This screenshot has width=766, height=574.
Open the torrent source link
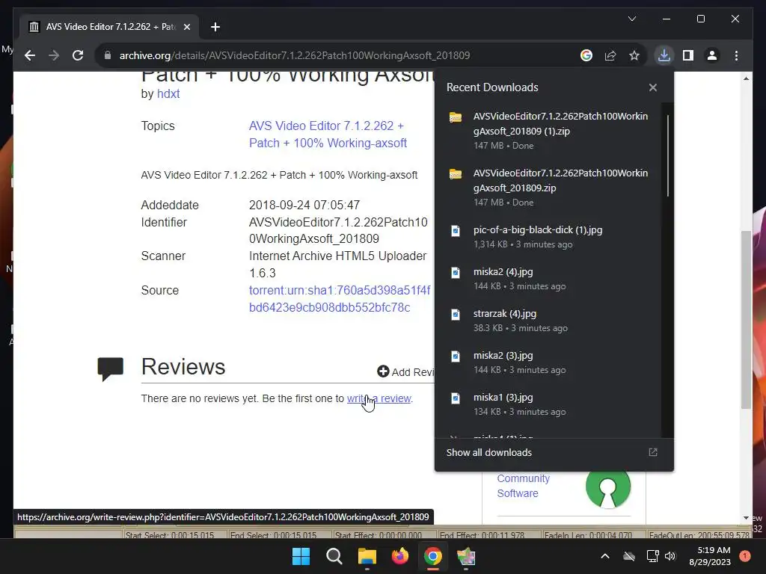[x=340, y=299]
